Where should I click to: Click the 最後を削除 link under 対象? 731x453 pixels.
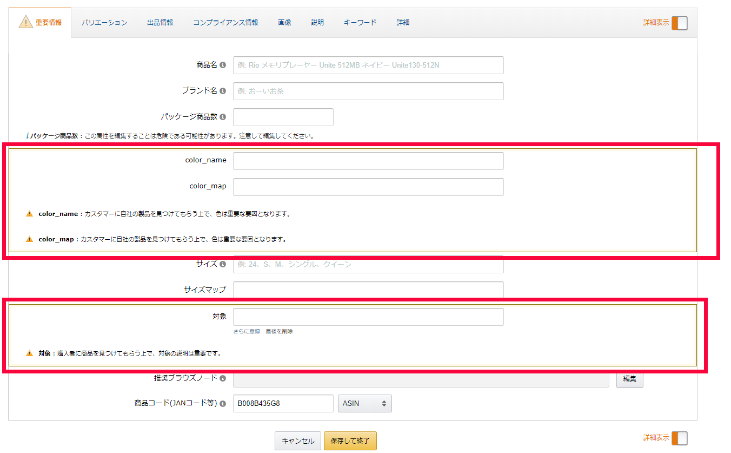[x=279, y=332]
